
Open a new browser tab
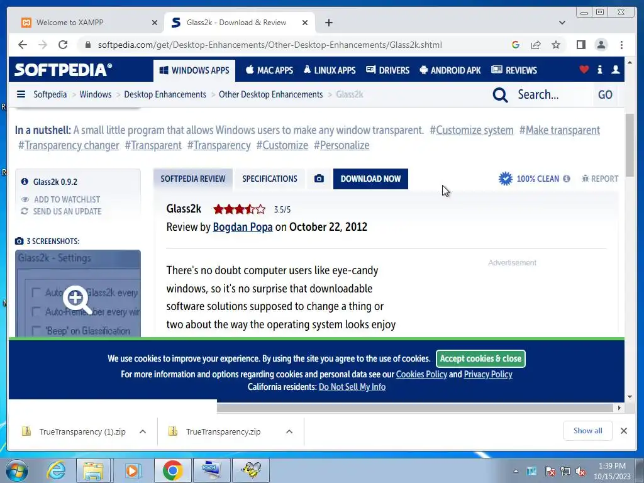[x=328, y=23]
